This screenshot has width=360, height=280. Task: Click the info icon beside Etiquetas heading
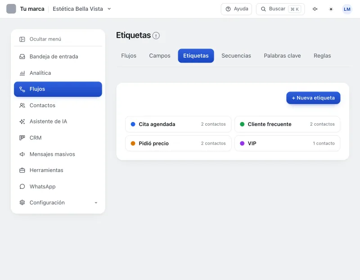point(156,36)
